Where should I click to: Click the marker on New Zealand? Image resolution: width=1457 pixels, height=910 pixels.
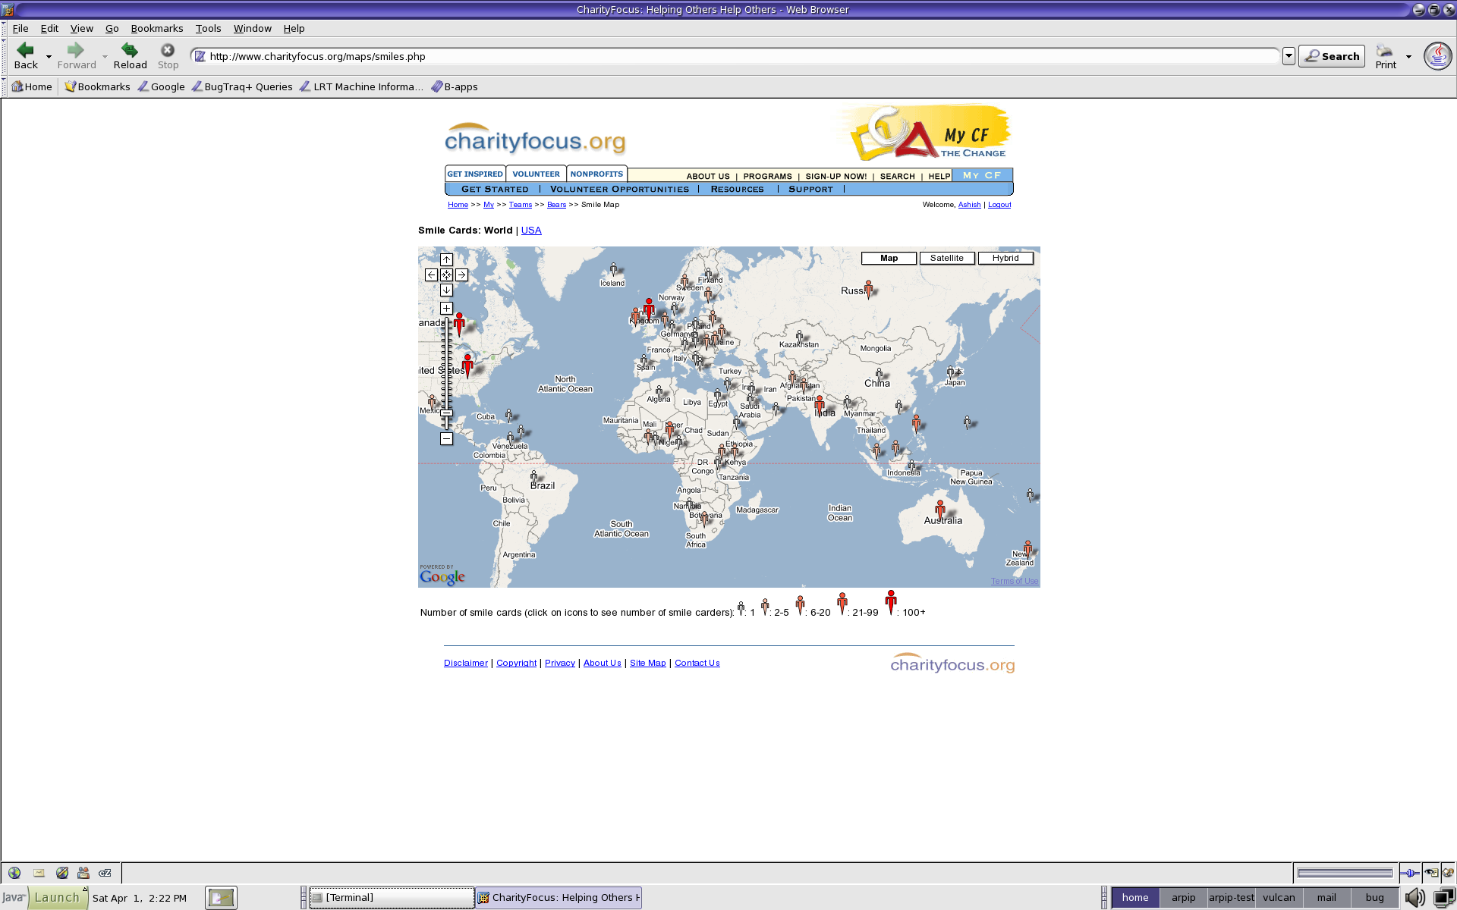pyautogui.click(x=1027, y=548)
